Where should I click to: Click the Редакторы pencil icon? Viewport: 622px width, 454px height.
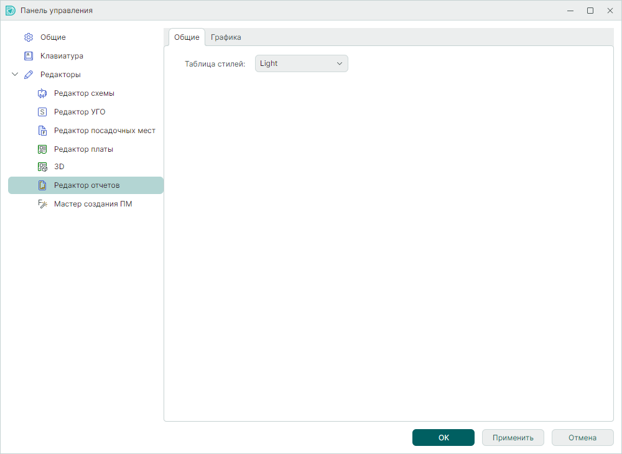pos(28,75)
